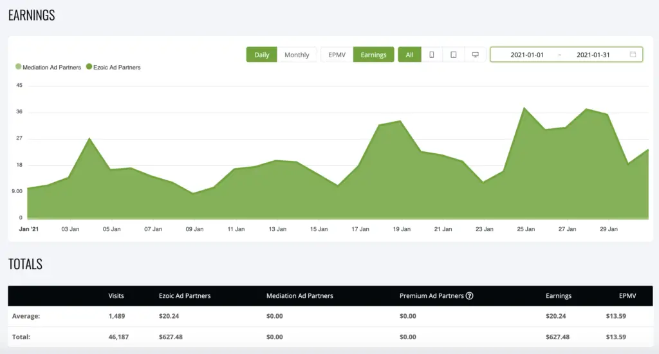Screen dimensions: 659x354
Task: Click the Earnings column header in totals
Action: (x=559, y=295)
